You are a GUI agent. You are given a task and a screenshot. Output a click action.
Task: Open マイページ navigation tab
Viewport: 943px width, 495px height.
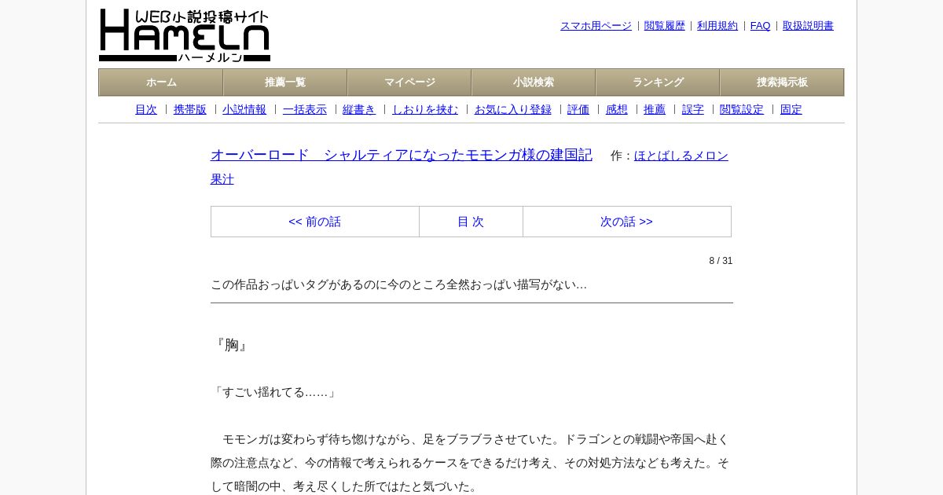pyautogui.click(x=409, y=82)
